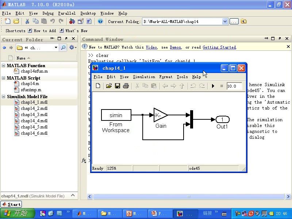Click simulation stop time field 10.0

(234, 86)
